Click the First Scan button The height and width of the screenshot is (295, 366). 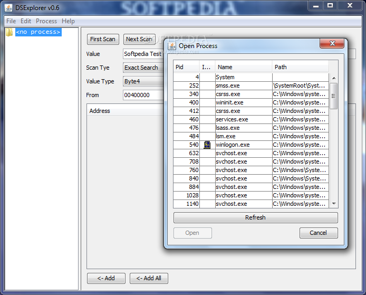pos(103,39)
